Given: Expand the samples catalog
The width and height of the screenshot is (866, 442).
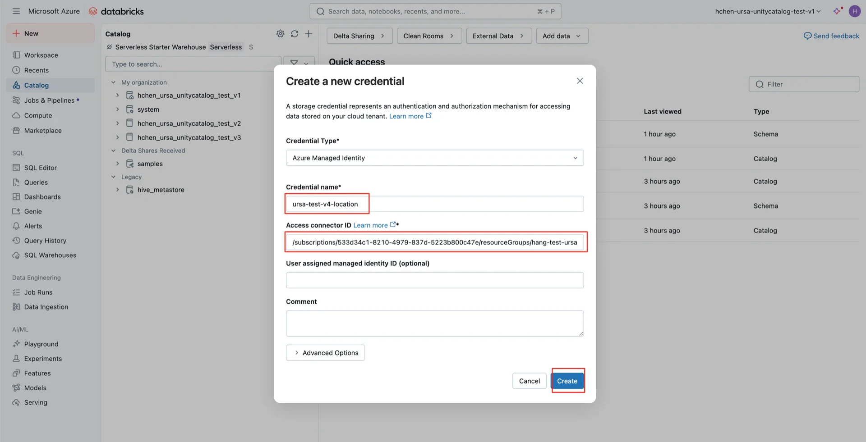Looking at the screenshot, I should pos(118,164).
